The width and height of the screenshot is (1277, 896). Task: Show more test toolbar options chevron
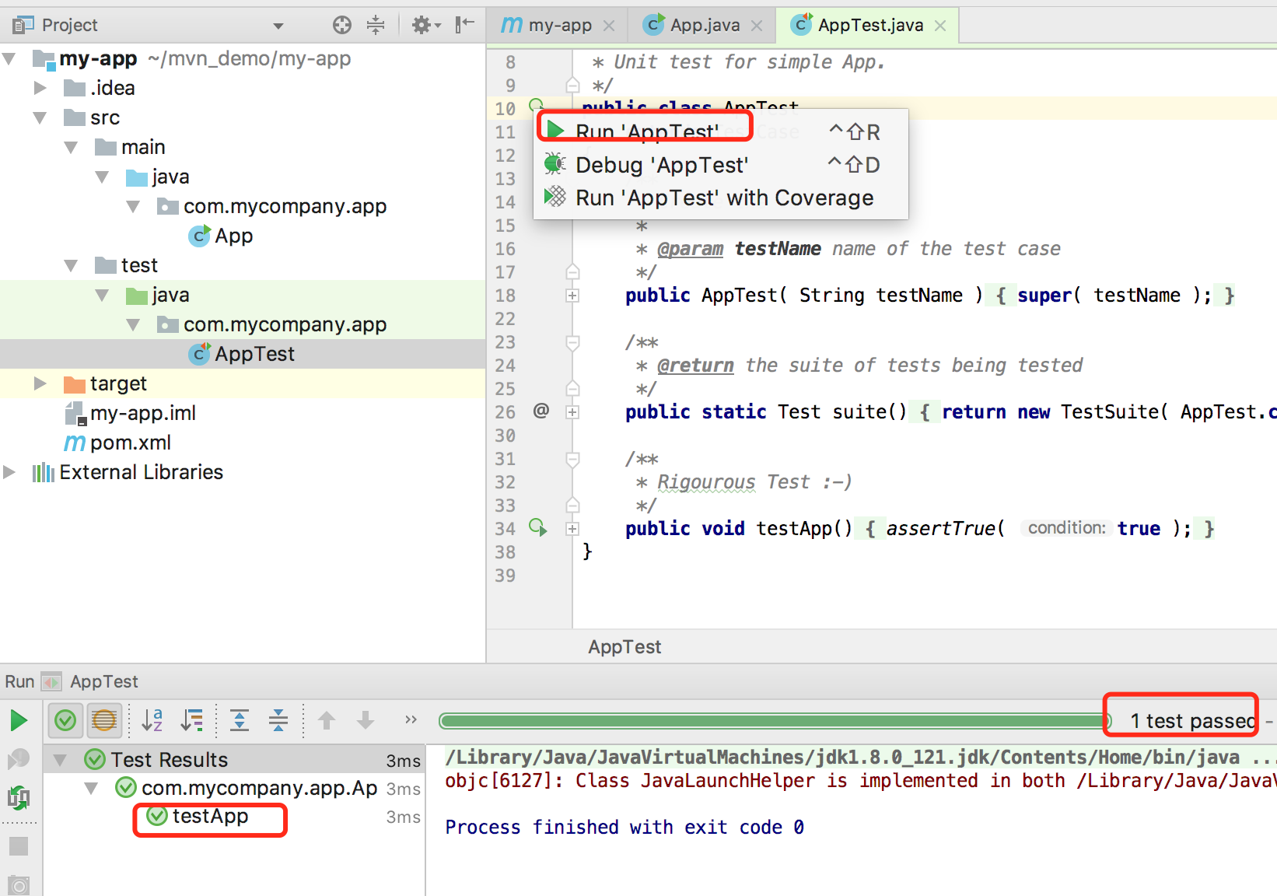[x=411, y=720]
